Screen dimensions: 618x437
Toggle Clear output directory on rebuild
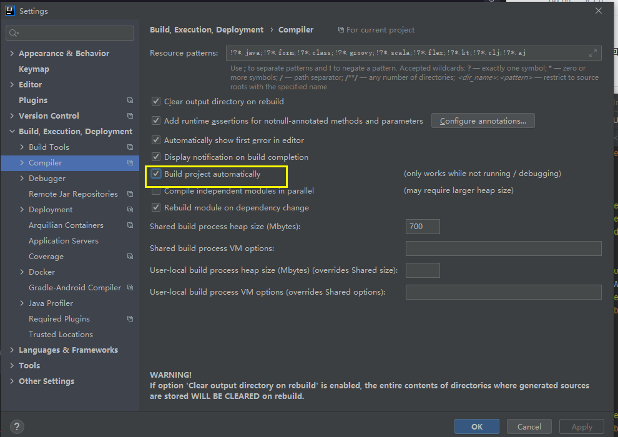[156, 102]
